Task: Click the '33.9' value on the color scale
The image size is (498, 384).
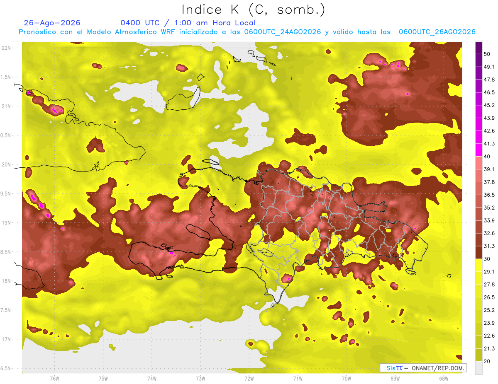Action: pyautogui.click(x=489, y=220)
